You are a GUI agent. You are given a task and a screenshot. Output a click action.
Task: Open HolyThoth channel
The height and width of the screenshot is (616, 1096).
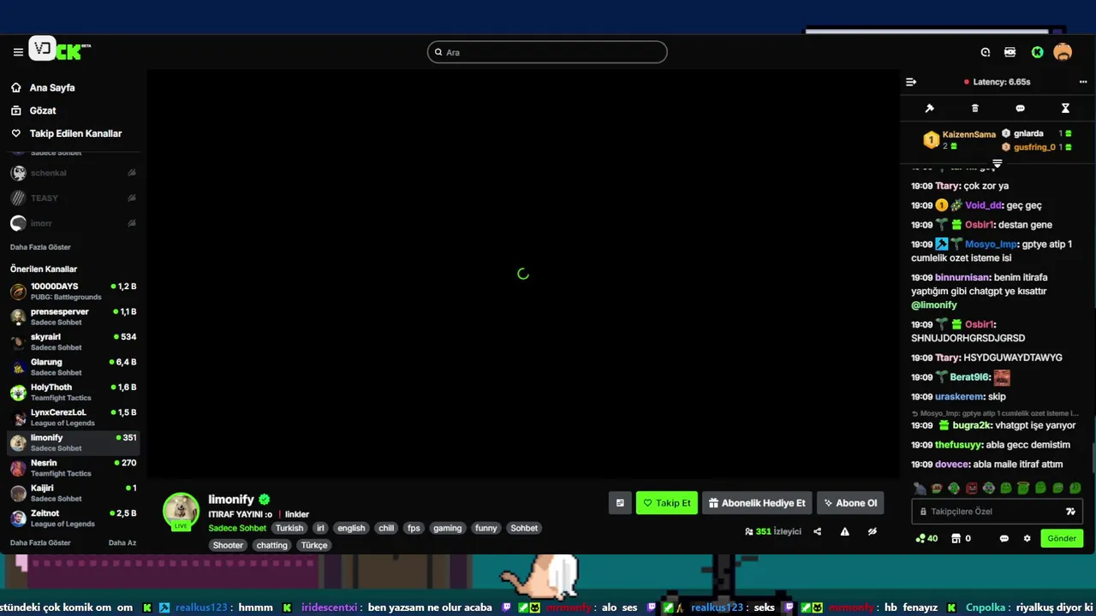click(x=73, y=392)
